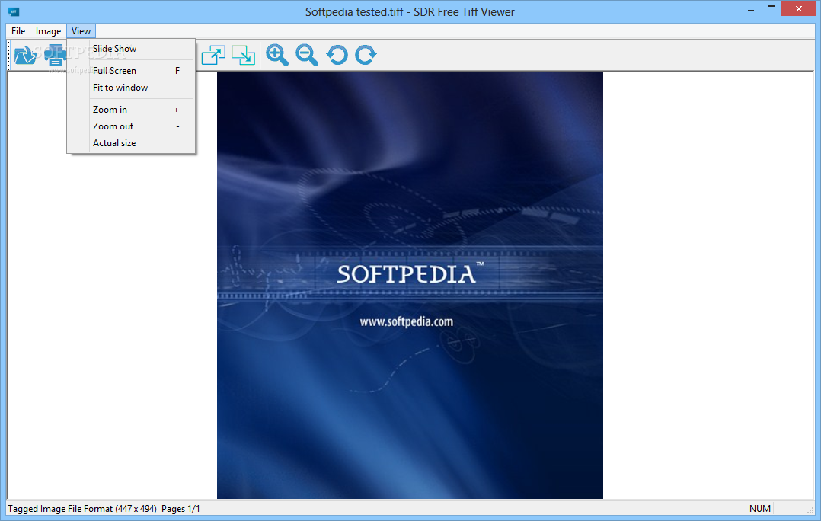This screenshot has height=521, width=821.
Task: Rotate image counterclockwise with toolbar icon
Action: pos(337,54)
